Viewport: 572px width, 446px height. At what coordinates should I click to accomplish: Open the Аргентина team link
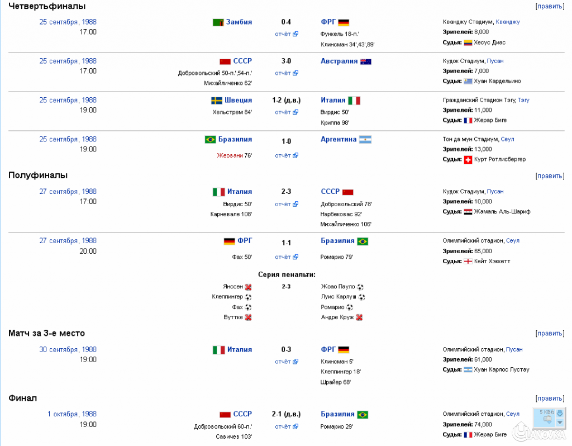(339, 140)
